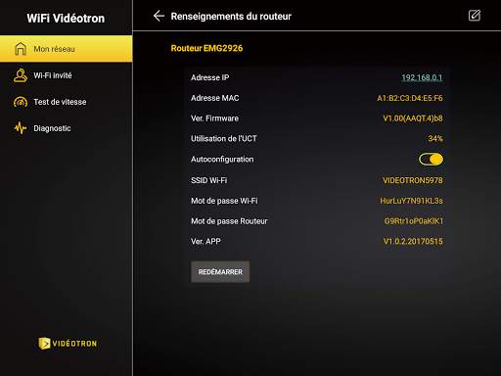This screenshot has height=376, width=501.
Task: Open the edit pencil icon at top right
Action: click(475, 15)
